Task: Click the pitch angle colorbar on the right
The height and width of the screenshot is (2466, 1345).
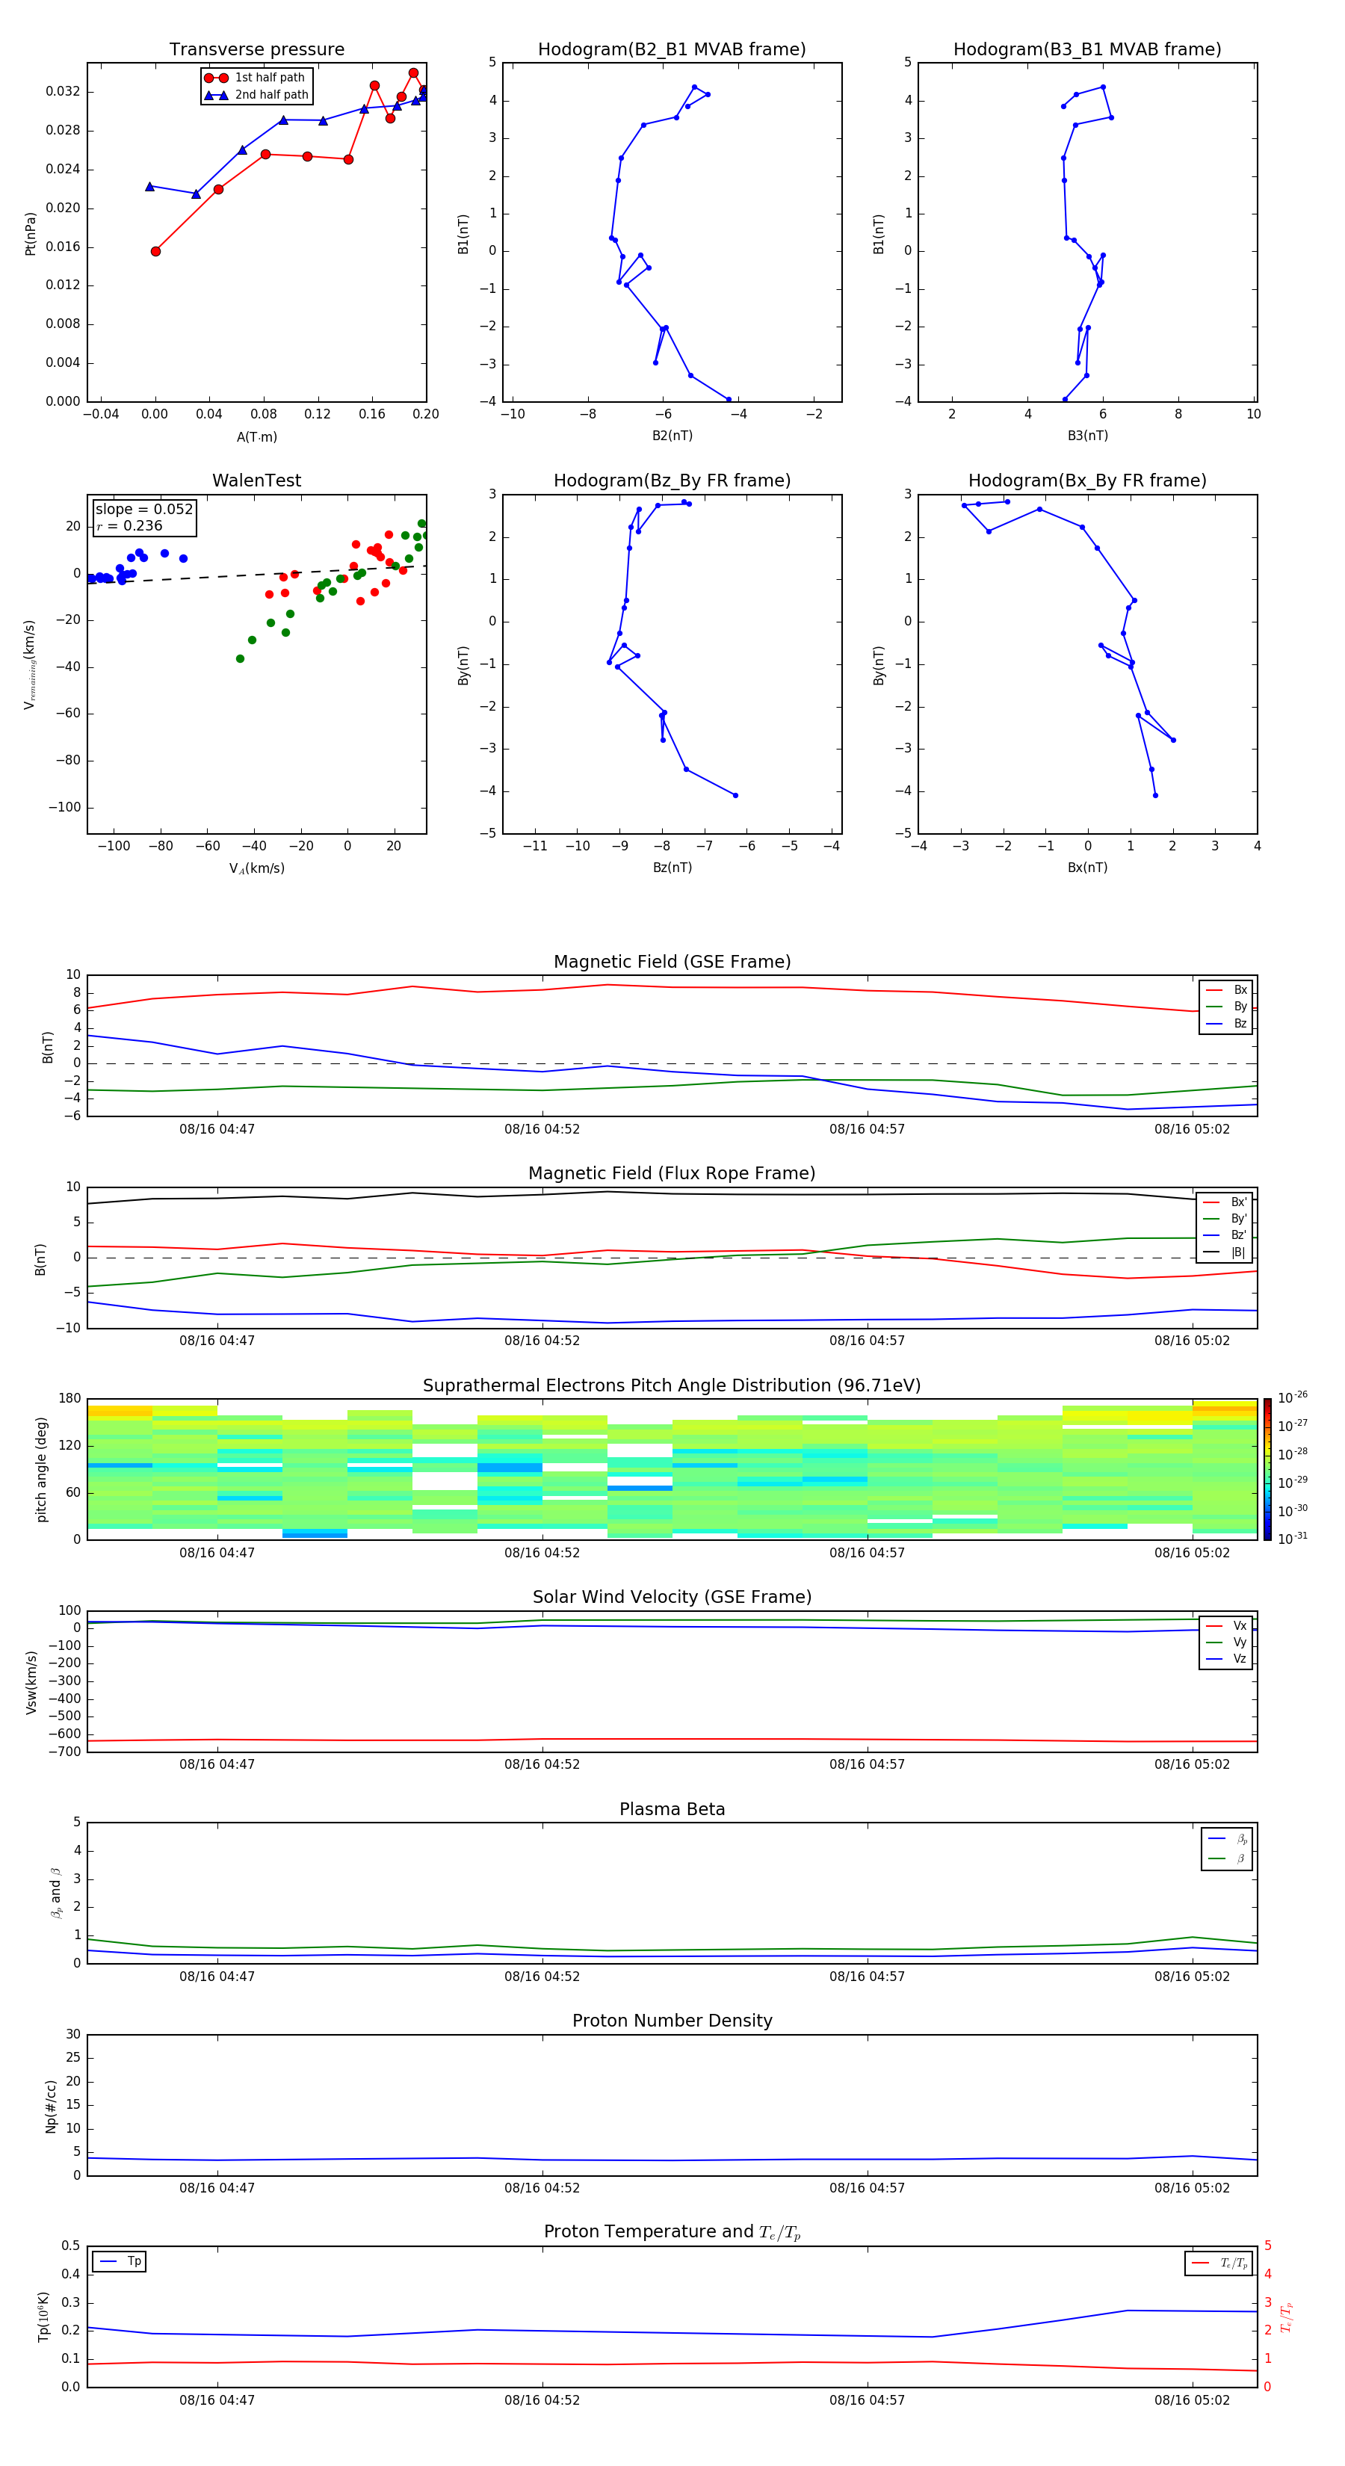Action: (1267, 1469)
